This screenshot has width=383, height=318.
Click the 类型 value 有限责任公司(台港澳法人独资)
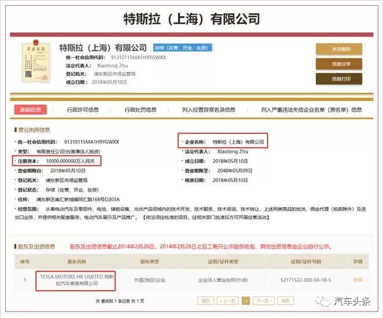click(68, 152)
